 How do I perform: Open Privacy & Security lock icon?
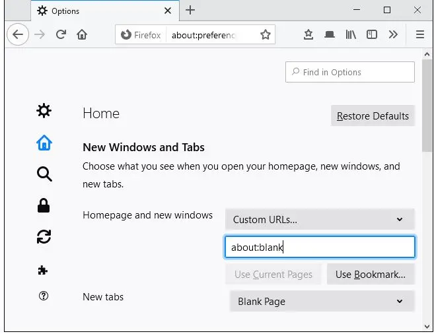pos(44,206)
